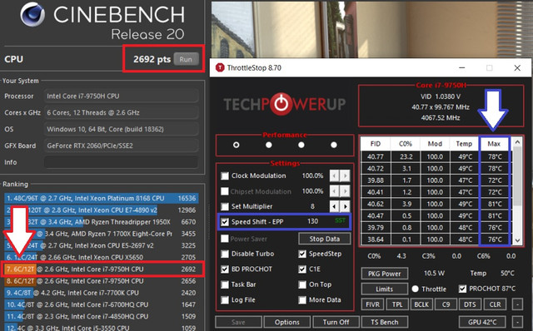The width and height of the screenshot is (533, 331).
Task: Click the Turn Off button
Action: 336,322
